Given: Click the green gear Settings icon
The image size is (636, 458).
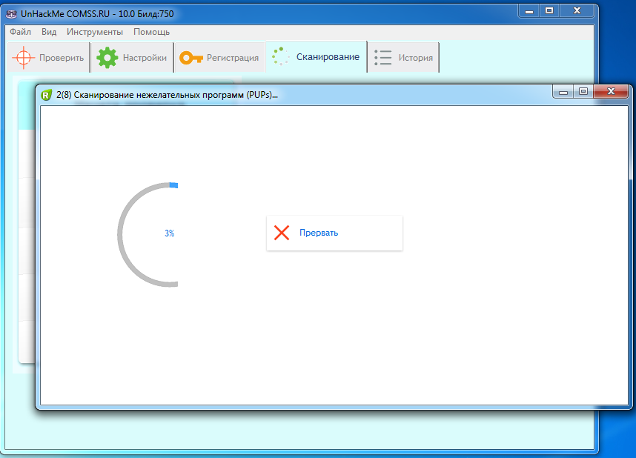Looking at the screenshot, I should coord(107,58).
